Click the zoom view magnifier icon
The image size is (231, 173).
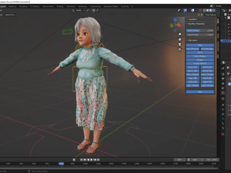[x=180, y=34]
